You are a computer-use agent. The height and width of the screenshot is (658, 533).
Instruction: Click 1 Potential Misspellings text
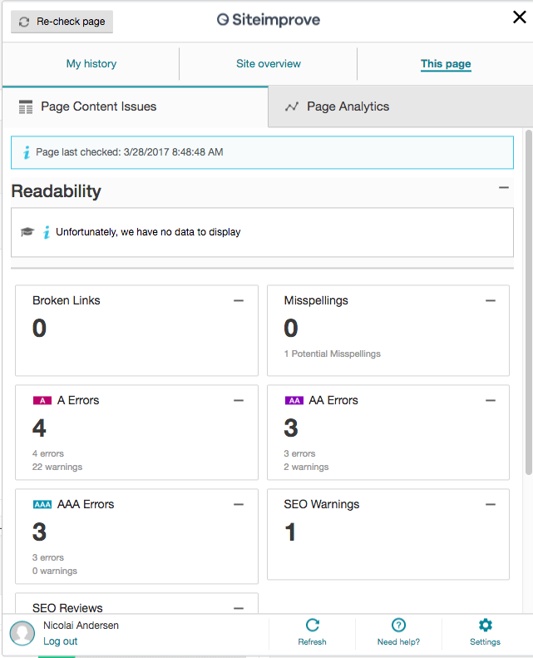[x=332, y=354]
